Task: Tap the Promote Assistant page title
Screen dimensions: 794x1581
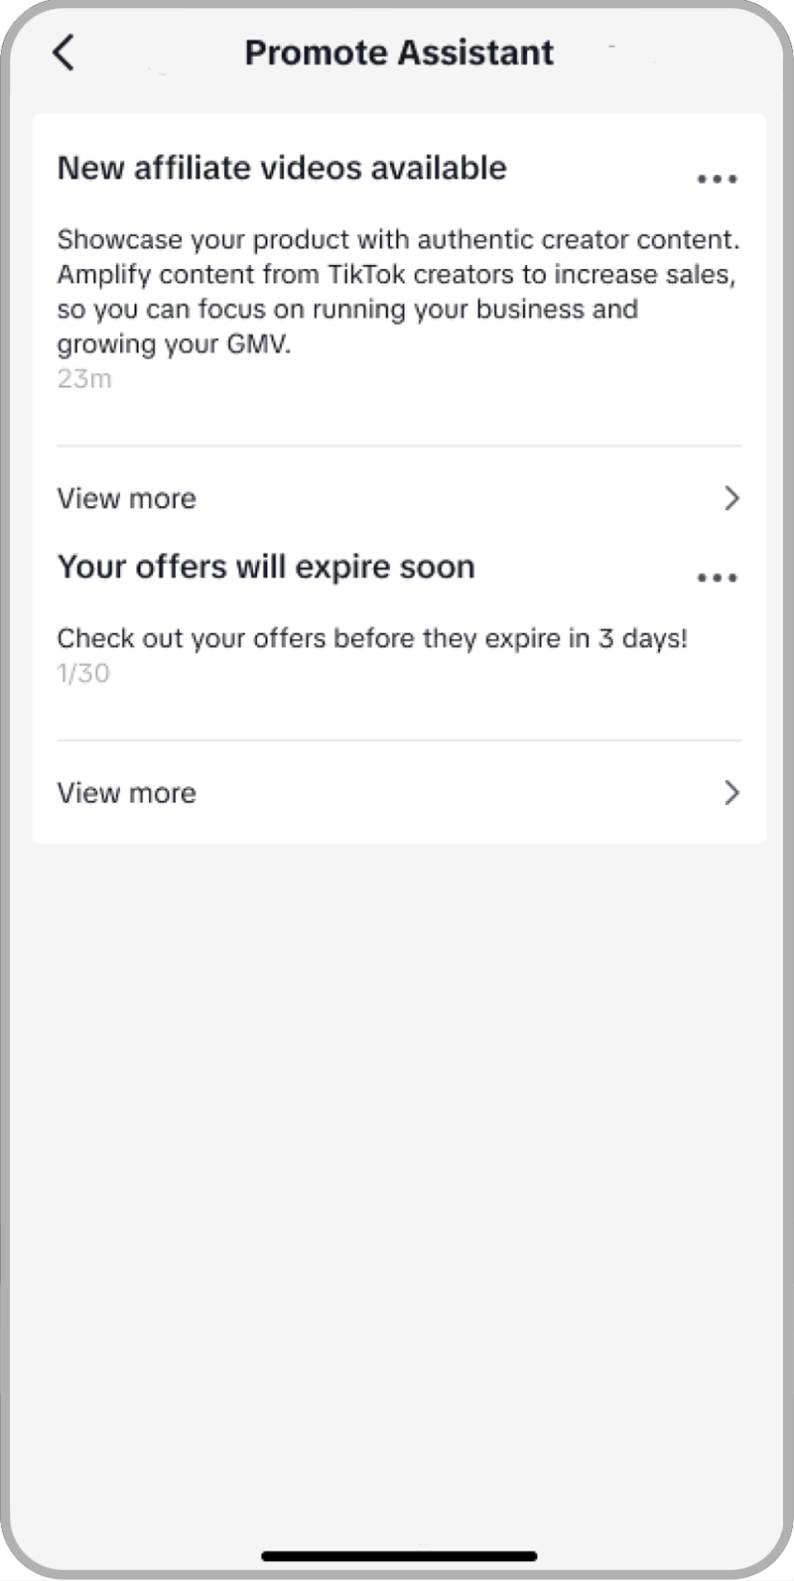Action: point(399,53)
